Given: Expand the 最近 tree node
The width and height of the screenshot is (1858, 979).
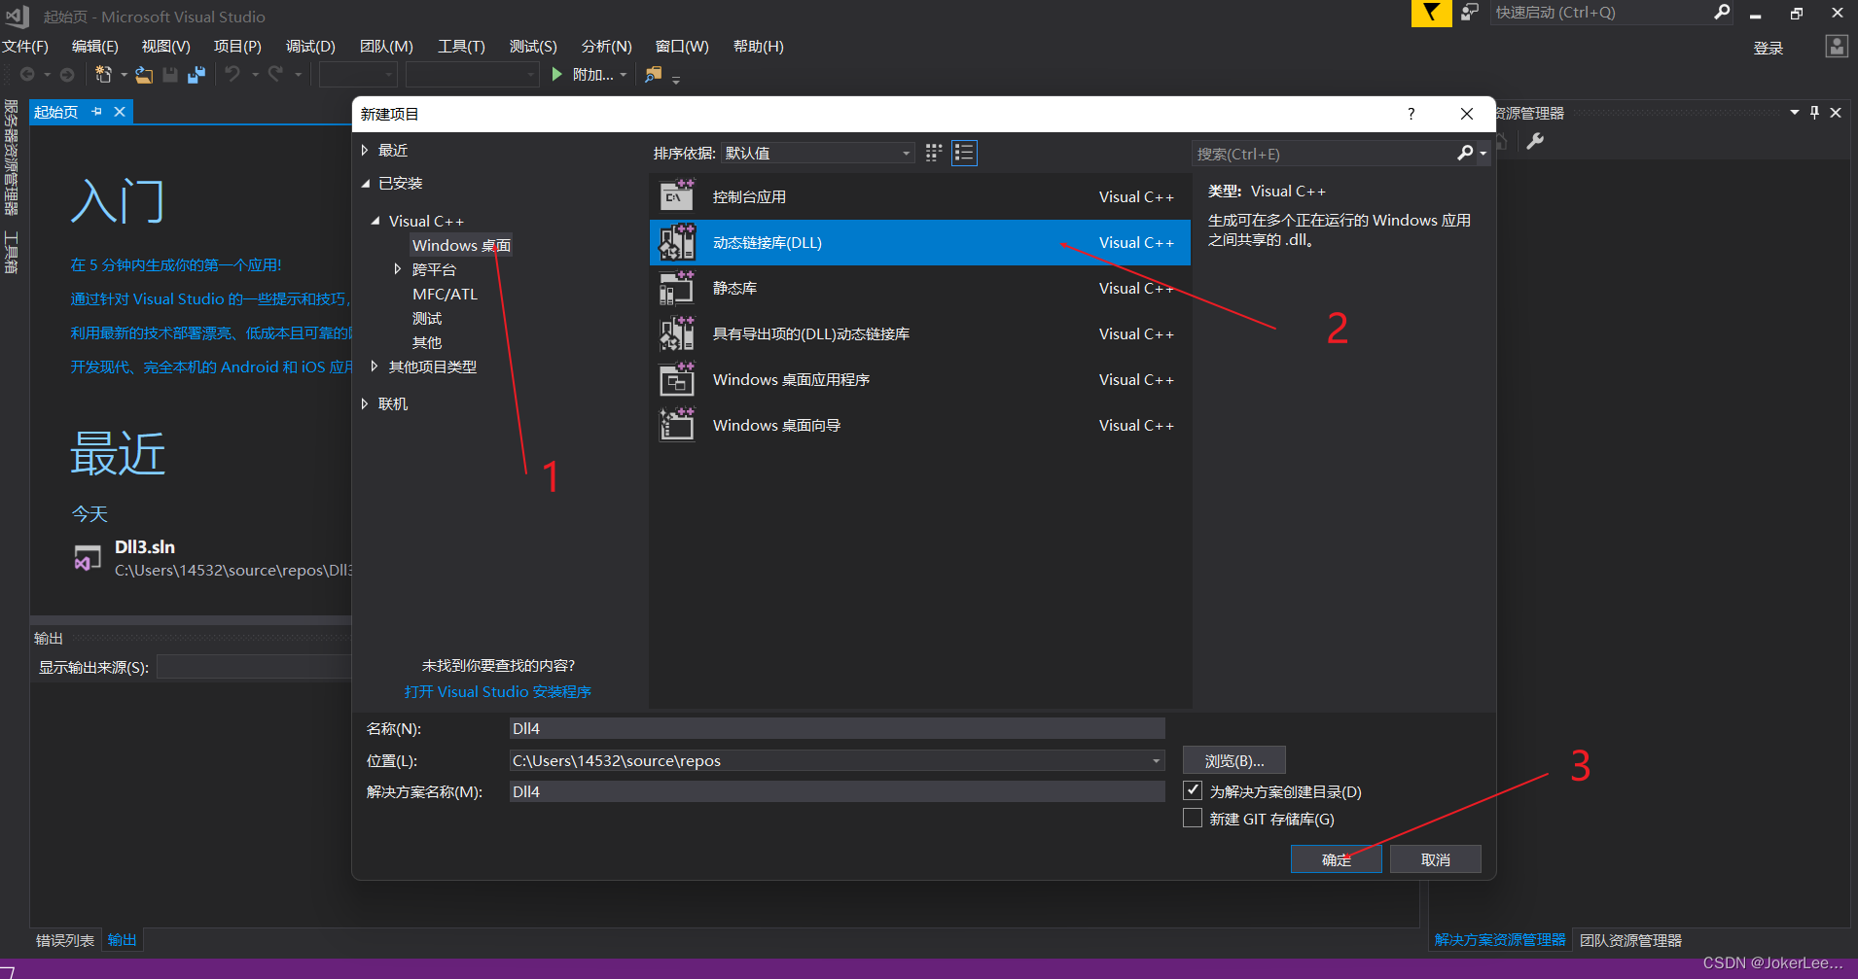Looking at the screenshot, I should pyautogui.click(x=365, y=150).
